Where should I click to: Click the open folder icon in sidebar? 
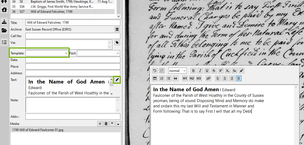(x=4, y=30)
